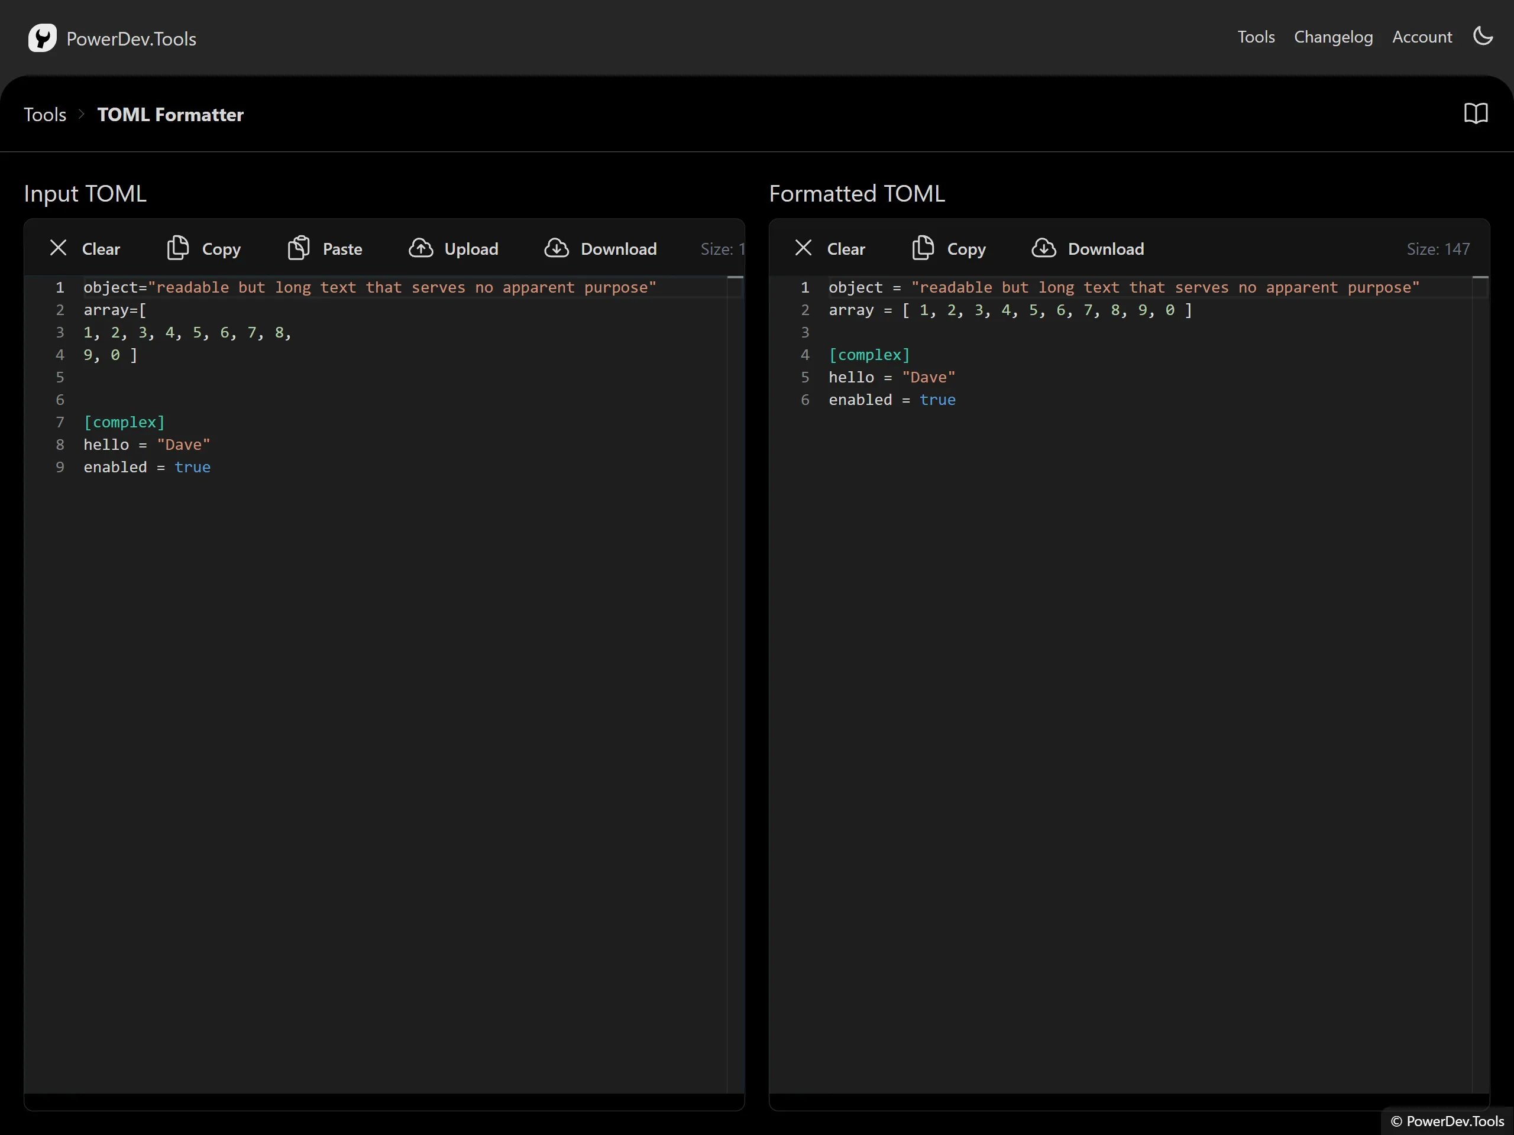
Task: Upload a file to Input TOML
Action: (x=454, y=248)
